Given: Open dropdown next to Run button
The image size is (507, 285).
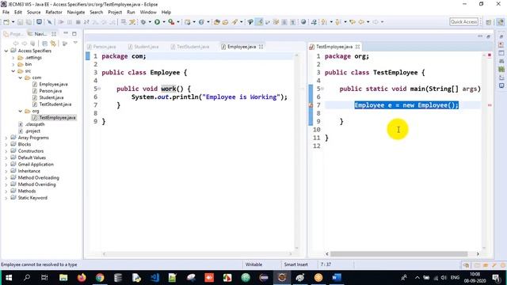Looking at the screenshot, I should click(x=164, y=22).
